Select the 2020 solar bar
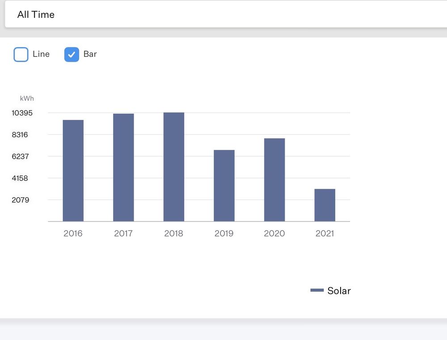447x340 pixels. click(274, 180)
